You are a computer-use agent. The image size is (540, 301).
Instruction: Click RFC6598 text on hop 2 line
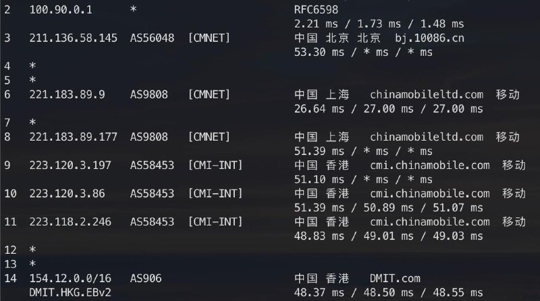[316, 9]
